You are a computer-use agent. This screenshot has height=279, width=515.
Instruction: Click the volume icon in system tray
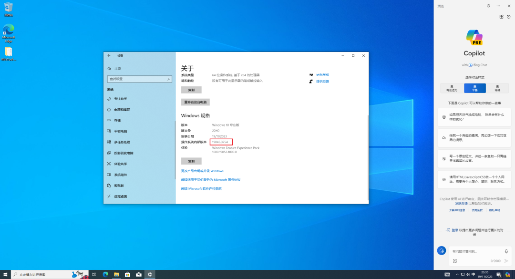(x=468, y=274)
